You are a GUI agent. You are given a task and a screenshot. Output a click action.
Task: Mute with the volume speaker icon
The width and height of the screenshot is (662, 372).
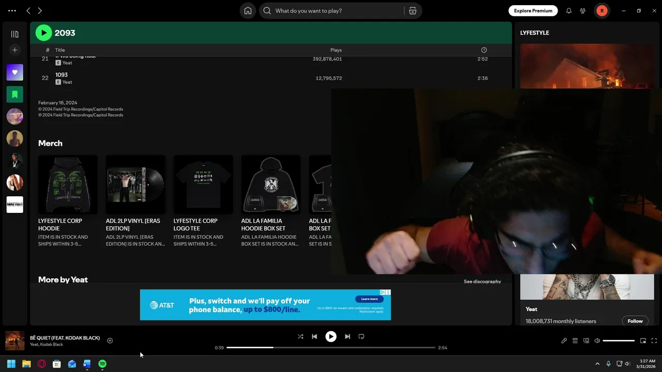pyautogui.click(x=597, y=340)
